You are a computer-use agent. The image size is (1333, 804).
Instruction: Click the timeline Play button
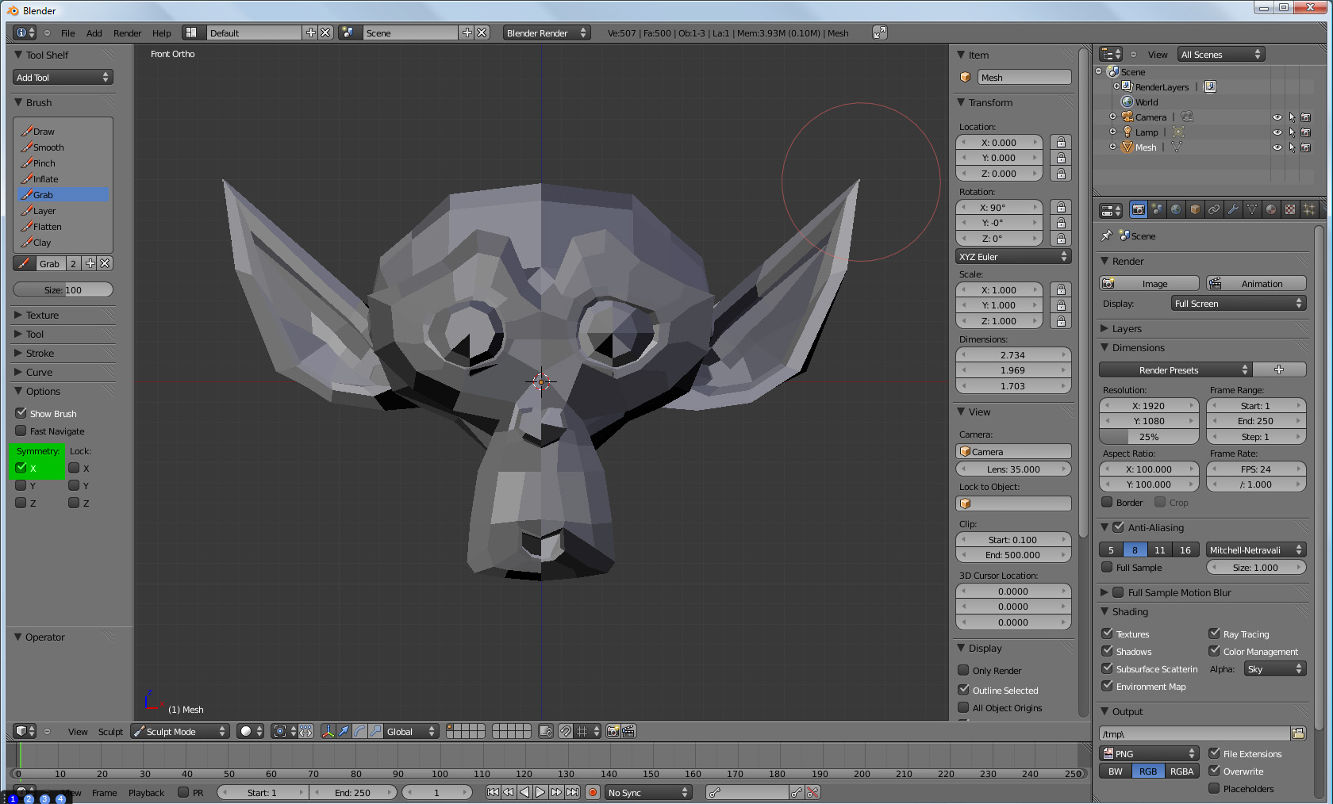click(540, 792)
